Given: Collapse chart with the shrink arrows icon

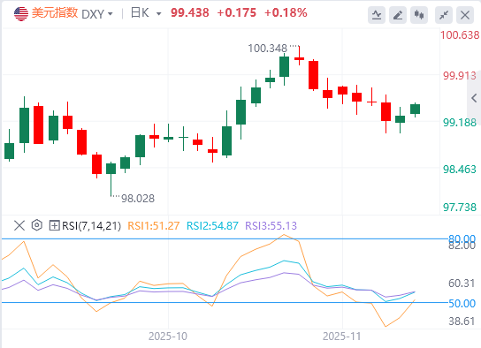Looking at the screenshot, I should coord(444,15).
